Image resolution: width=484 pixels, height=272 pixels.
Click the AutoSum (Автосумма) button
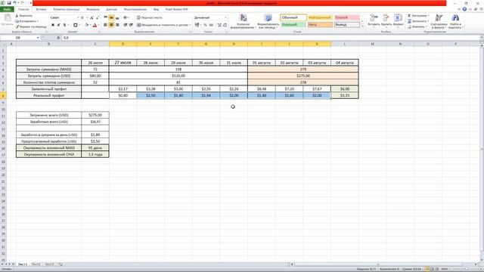(417, 16)
